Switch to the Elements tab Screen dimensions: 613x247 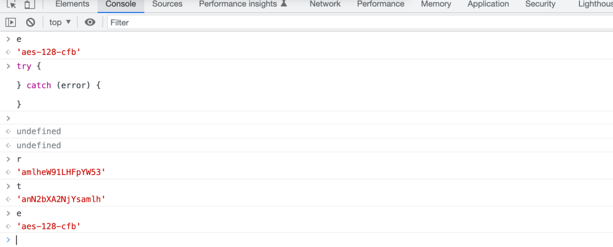(72, 5)
